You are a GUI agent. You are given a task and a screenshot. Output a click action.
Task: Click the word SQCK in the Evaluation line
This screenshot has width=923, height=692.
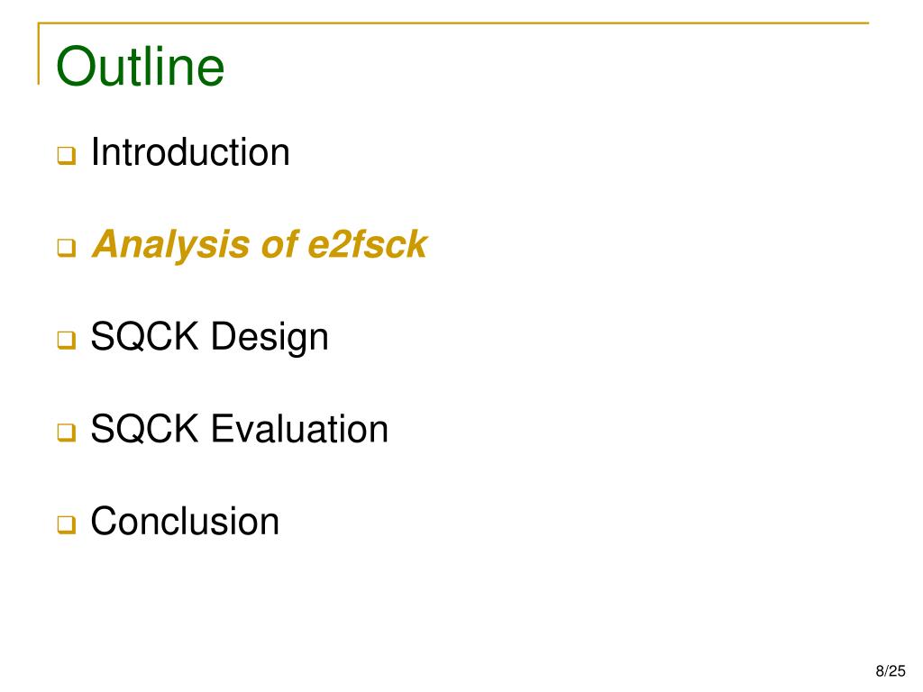tap(145, 429)
